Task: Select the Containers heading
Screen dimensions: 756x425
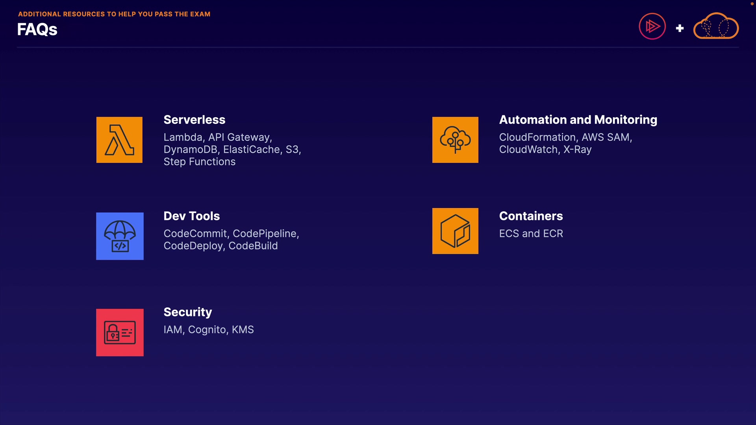Action: click(x=531, y=216)
